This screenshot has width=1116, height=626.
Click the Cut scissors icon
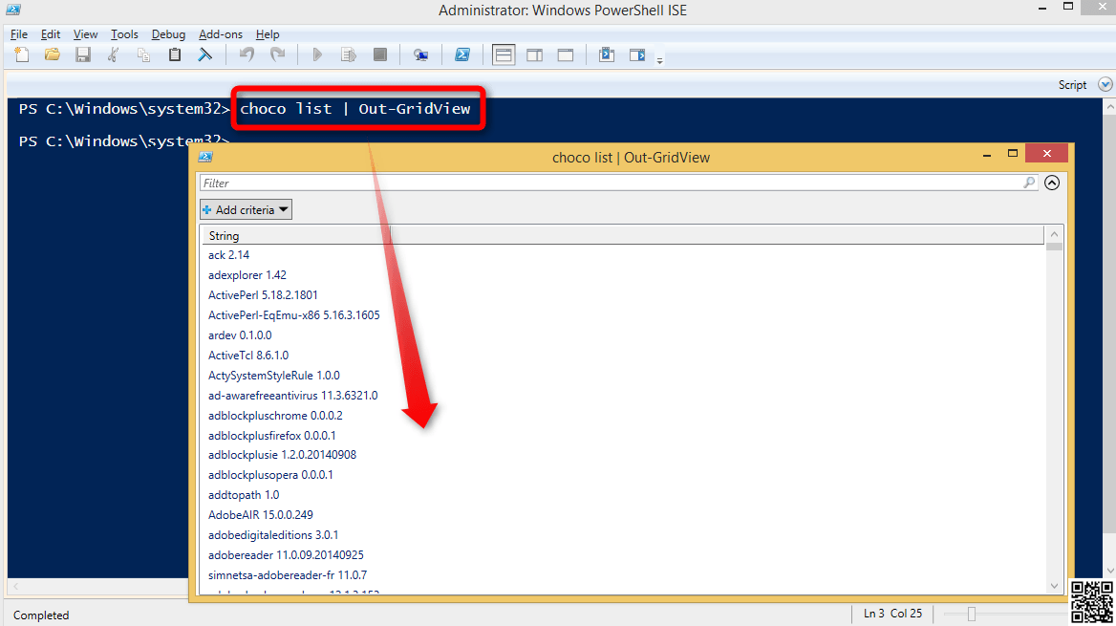(113, 54)
